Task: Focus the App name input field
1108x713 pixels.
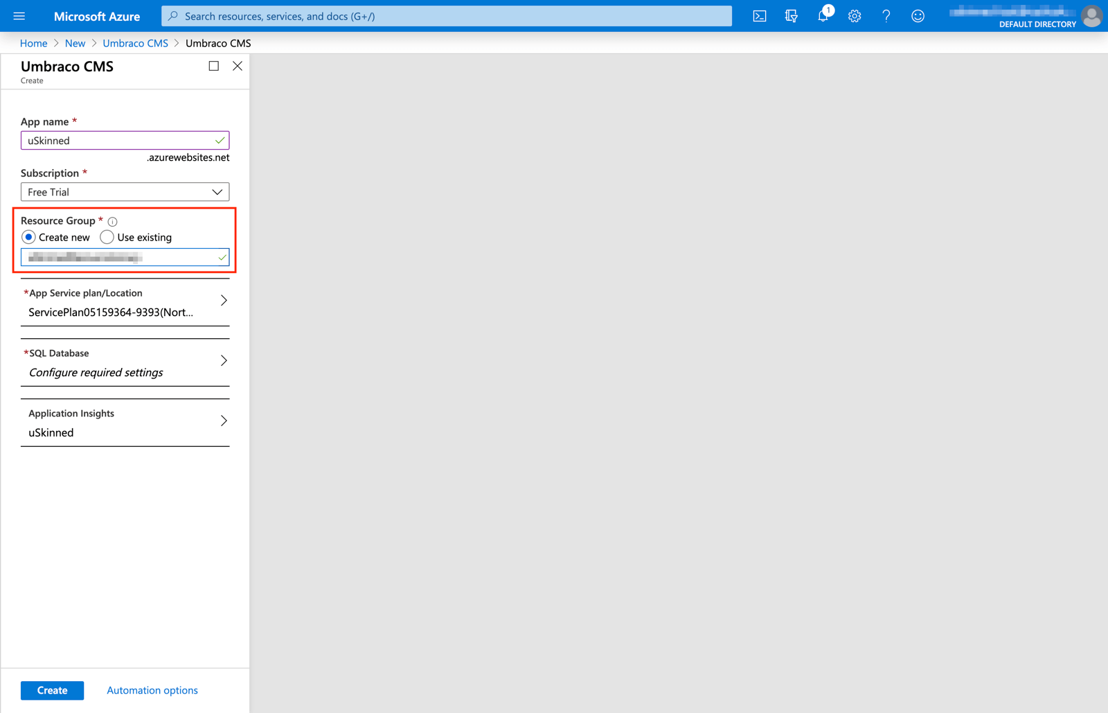Action: [x=125, y=141]
